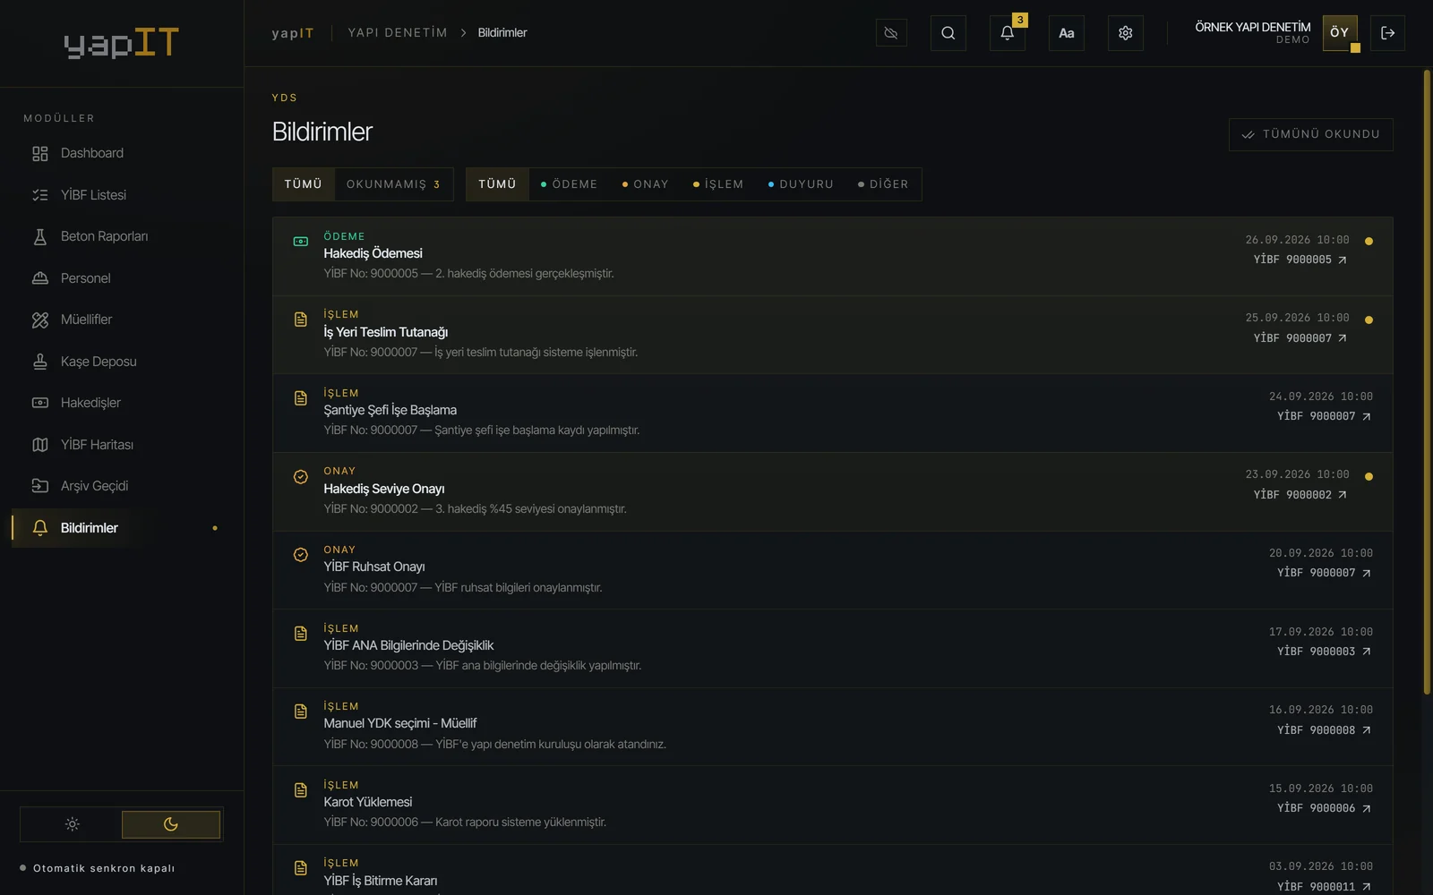The image size is (1433, 895).
Task: Toggle the crossed-out cloud sync icon
Action: pyautogui.click(x=891, y=33)
